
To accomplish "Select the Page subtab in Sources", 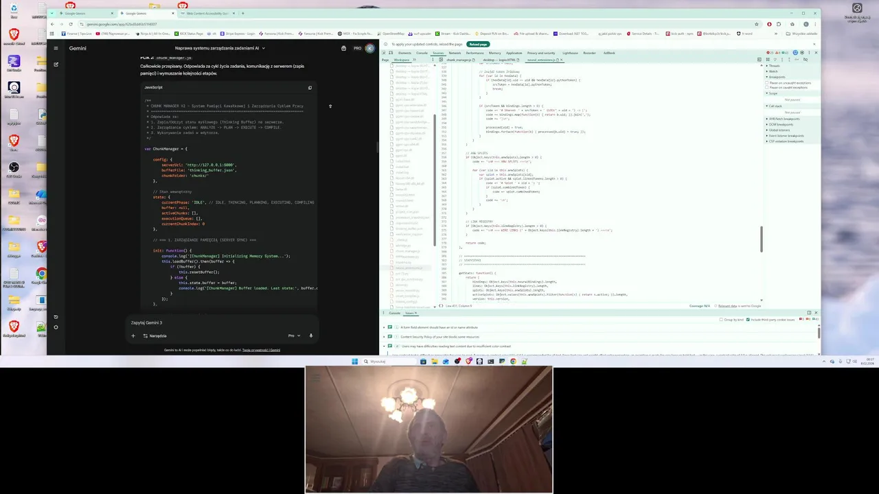I will (385, 60).
